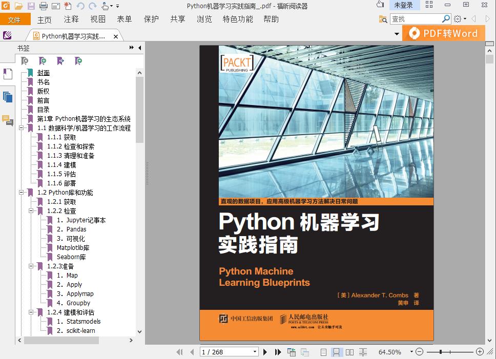Click the PDF转Word button
496x359 pixels.
point(444,33)
